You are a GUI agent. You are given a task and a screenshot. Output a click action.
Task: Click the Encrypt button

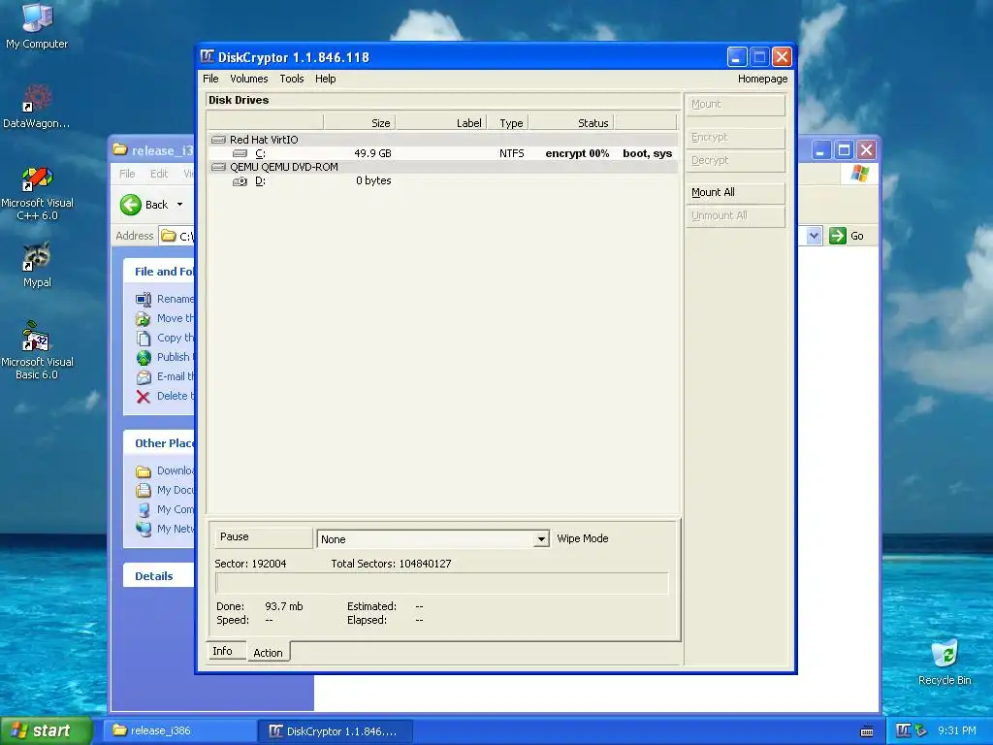pos(735,138)
